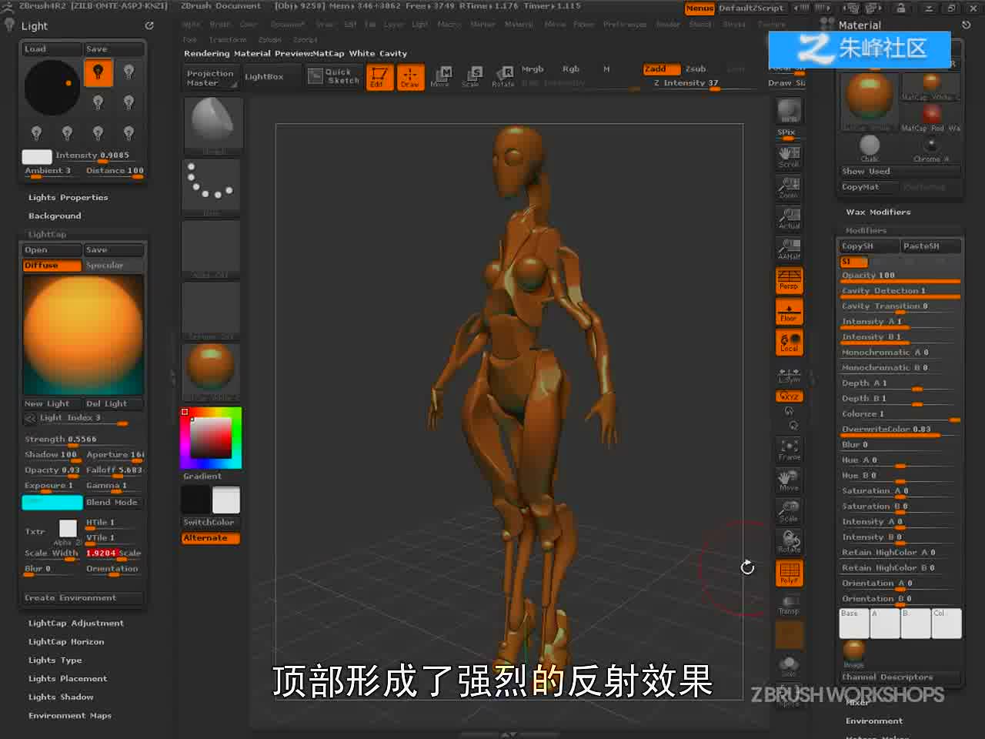The width and height of the screenshot is (985, 739).
Task: Click the New Light button
Action: (52, 404)
